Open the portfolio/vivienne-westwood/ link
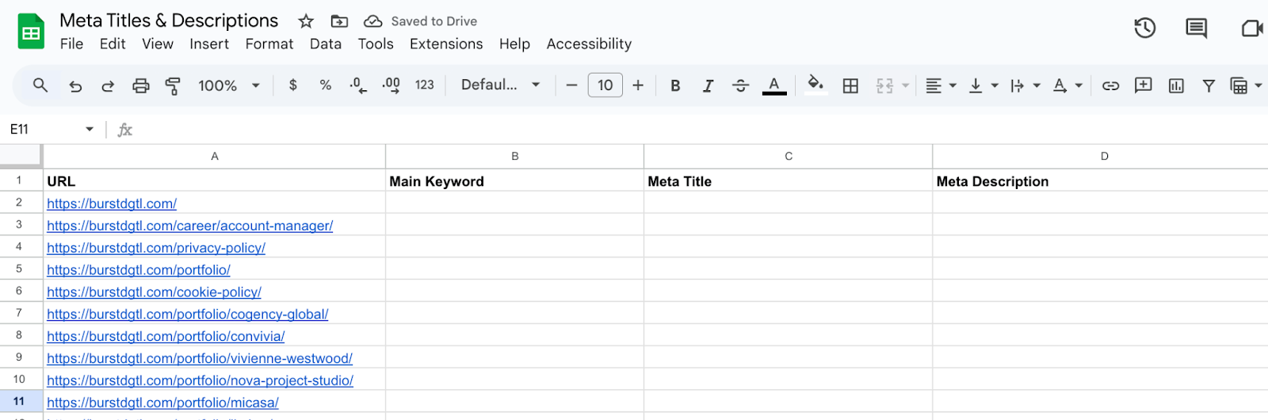1268x420 pixels. click(200, 358)
